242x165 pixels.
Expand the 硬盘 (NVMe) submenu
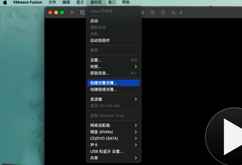pyautogui.click(x=114, y=132)
